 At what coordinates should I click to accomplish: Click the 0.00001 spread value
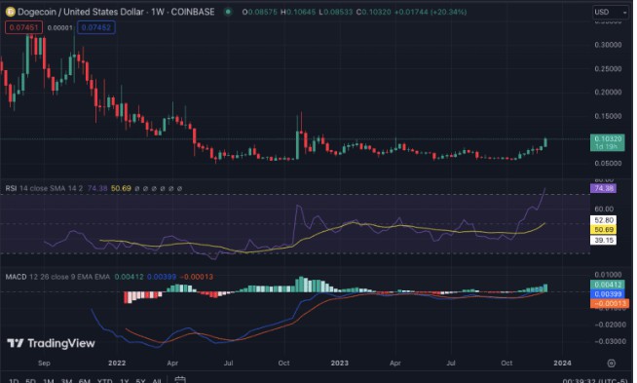pyautogui.click(x=59, y=28)
